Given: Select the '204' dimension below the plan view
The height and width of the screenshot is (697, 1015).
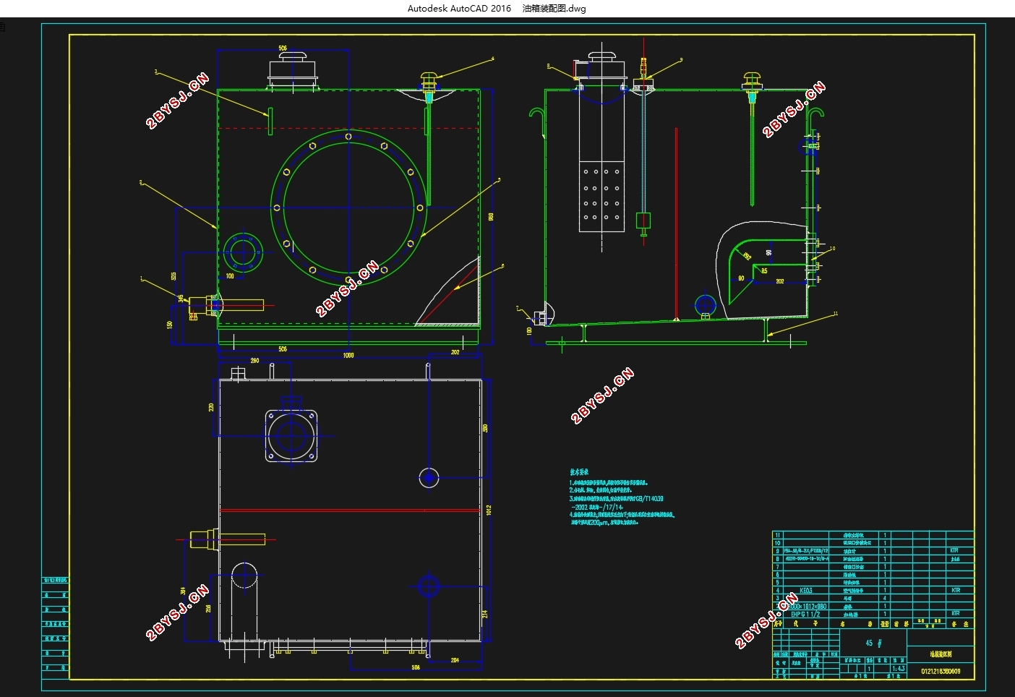Looking at the screenshot, I should 455,660.
